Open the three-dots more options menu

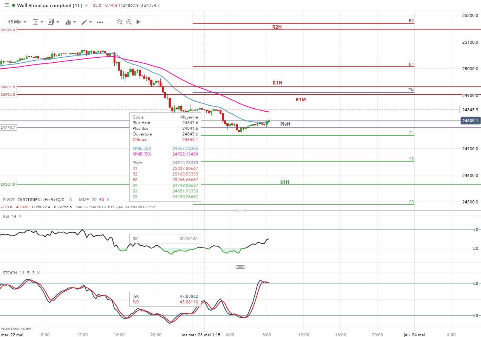tap(100, 22)
